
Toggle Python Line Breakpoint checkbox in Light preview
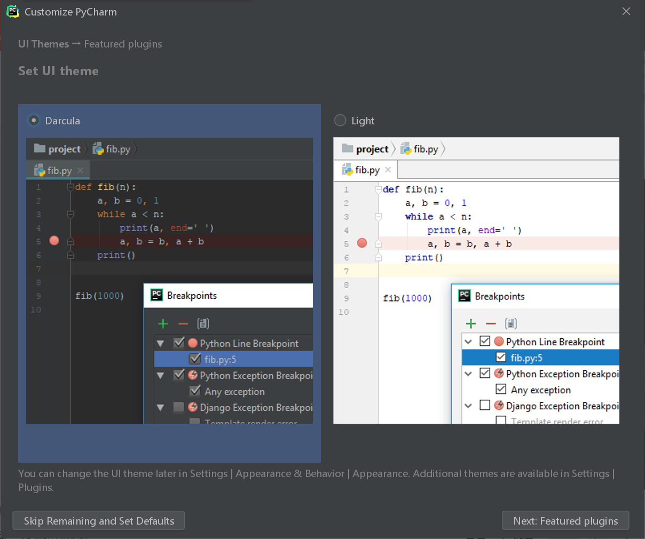pyautogui.click(x=485, y=341)
